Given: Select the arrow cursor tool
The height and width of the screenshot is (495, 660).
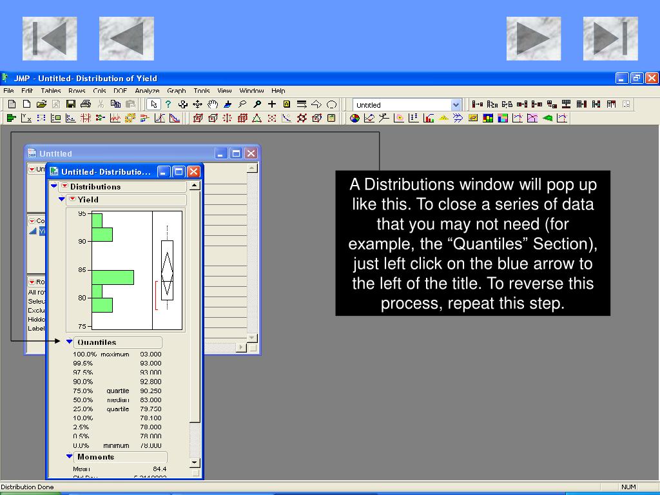Looking at the screenshot, I should coord(153,104).
